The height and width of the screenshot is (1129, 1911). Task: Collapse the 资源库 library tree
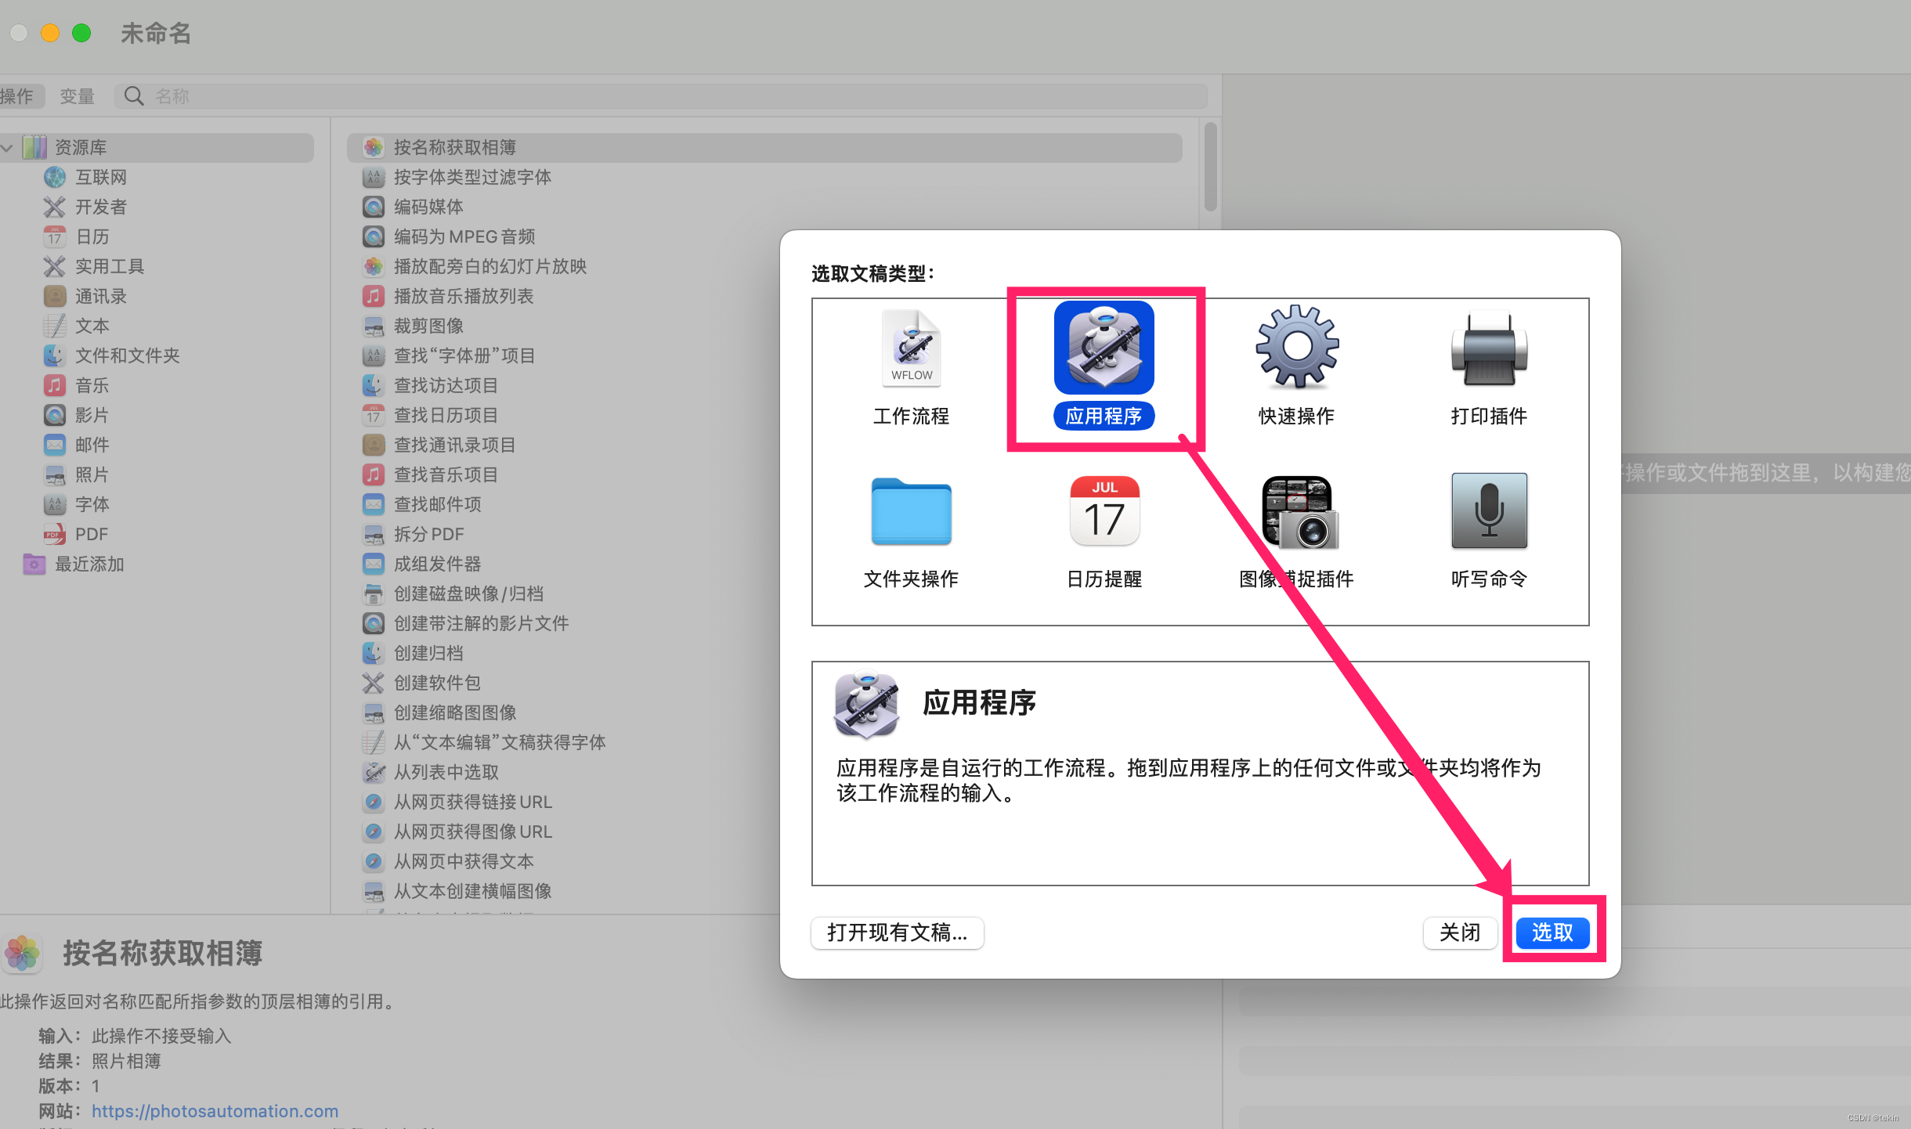point(8,147)
